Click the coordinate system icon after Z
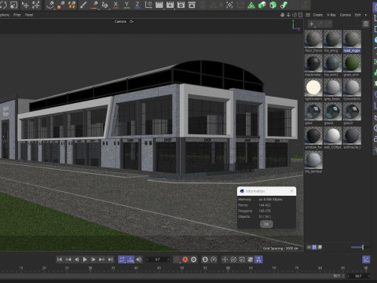Screen dimensions: 377x283 click(x=148, y=5)
